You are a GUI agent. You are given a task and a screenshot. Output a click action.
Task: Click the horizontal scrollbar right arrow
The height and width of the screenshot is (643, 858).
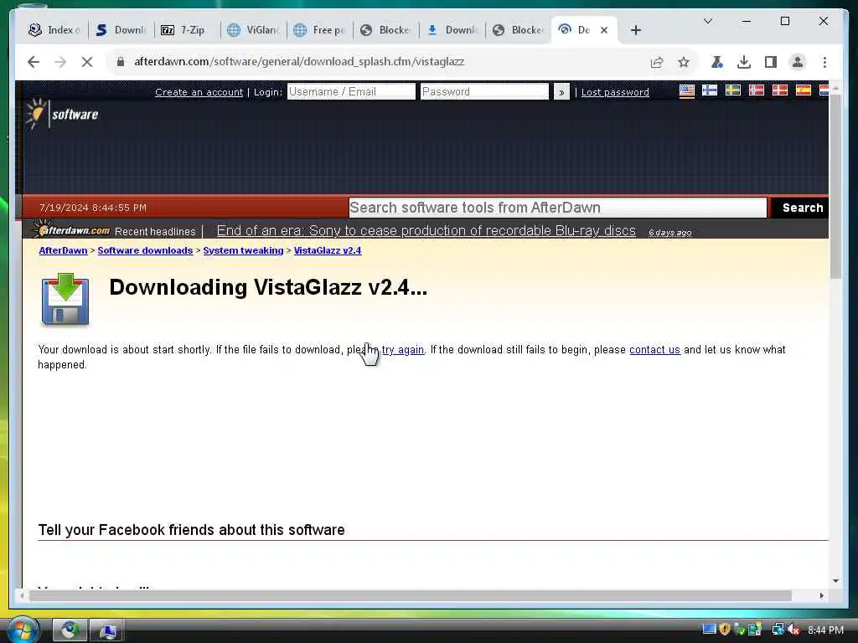821,595
